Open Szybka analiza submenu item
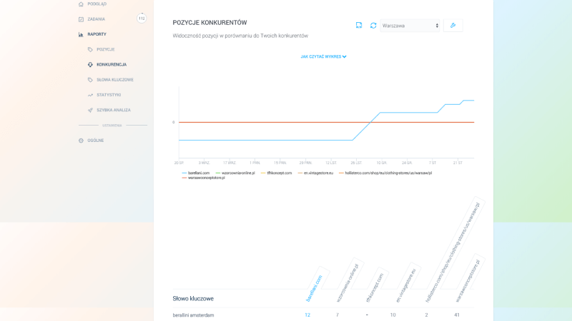The height and width of the screenshot is (321, 572). (114, 110)
